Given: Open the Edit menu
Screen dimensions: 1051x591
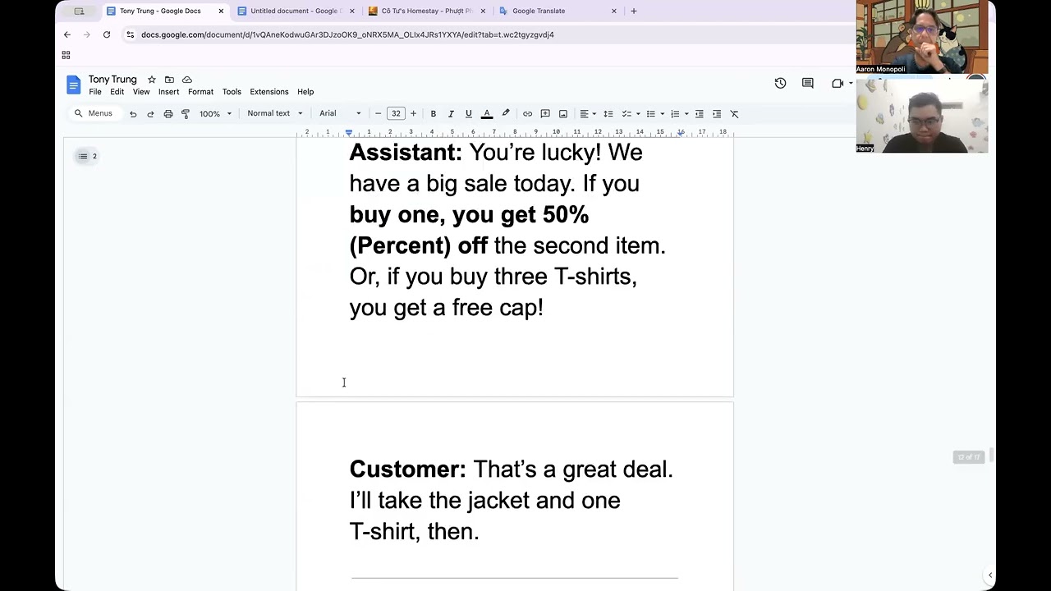Looking at the screenshot, I should 117,92.
